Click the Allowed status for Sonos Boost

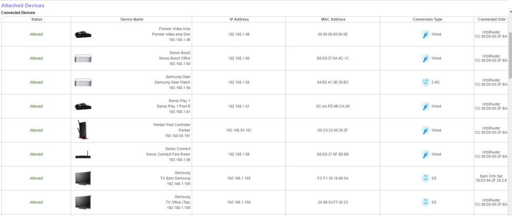36,58
